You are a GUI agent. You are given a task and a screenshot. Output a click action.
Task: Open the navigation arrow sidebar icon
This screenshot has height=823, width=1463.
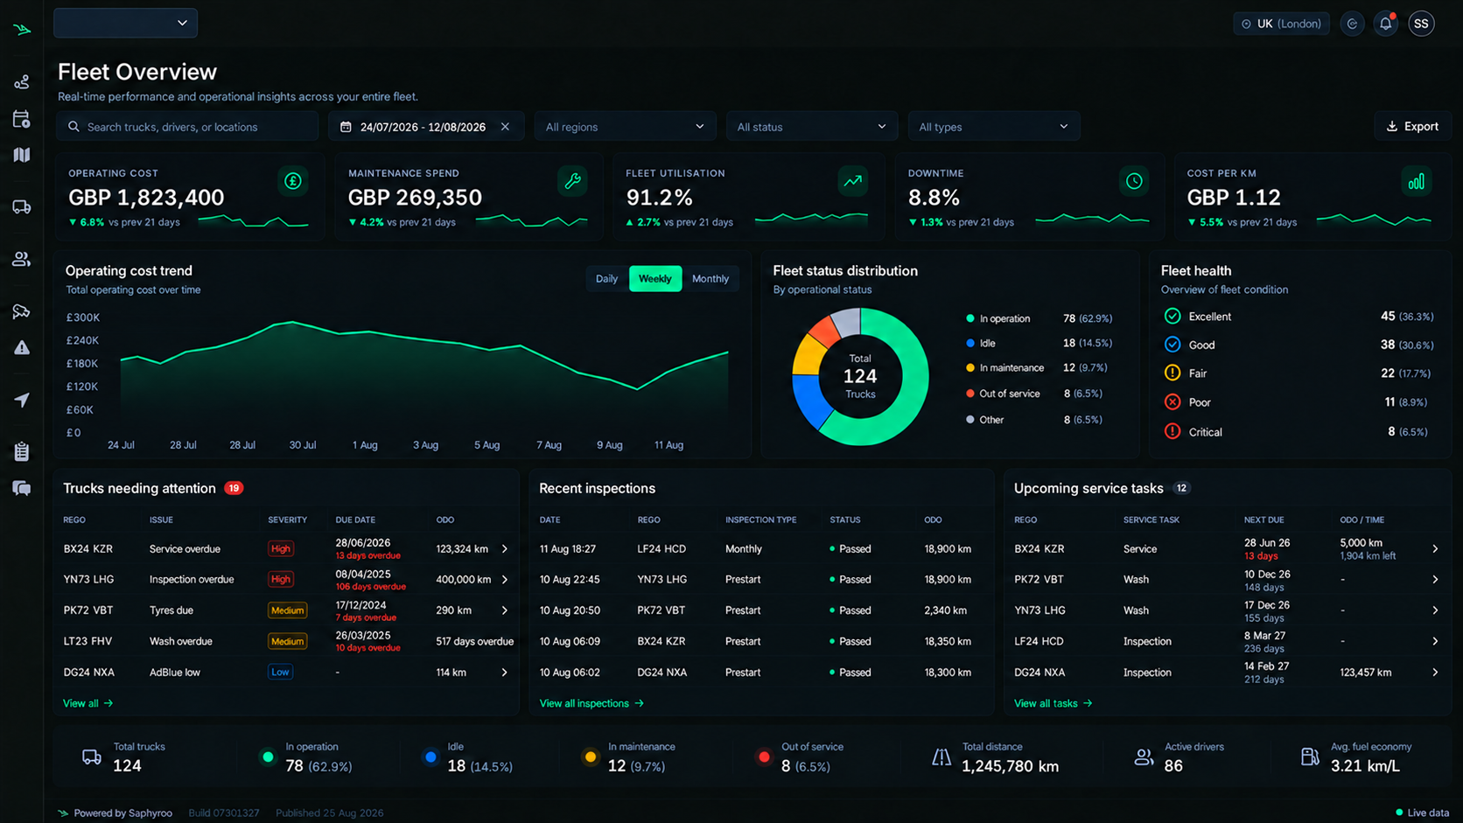[x=22, y=400]
